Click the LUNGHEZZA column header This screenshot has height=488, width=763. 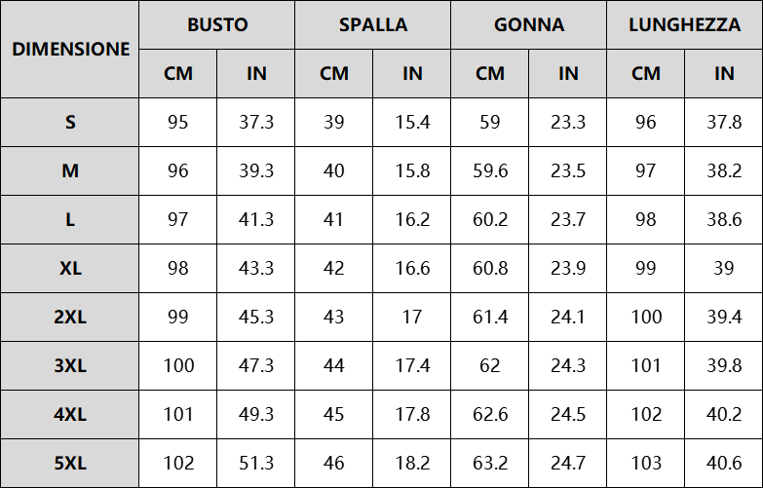[684, 24]
